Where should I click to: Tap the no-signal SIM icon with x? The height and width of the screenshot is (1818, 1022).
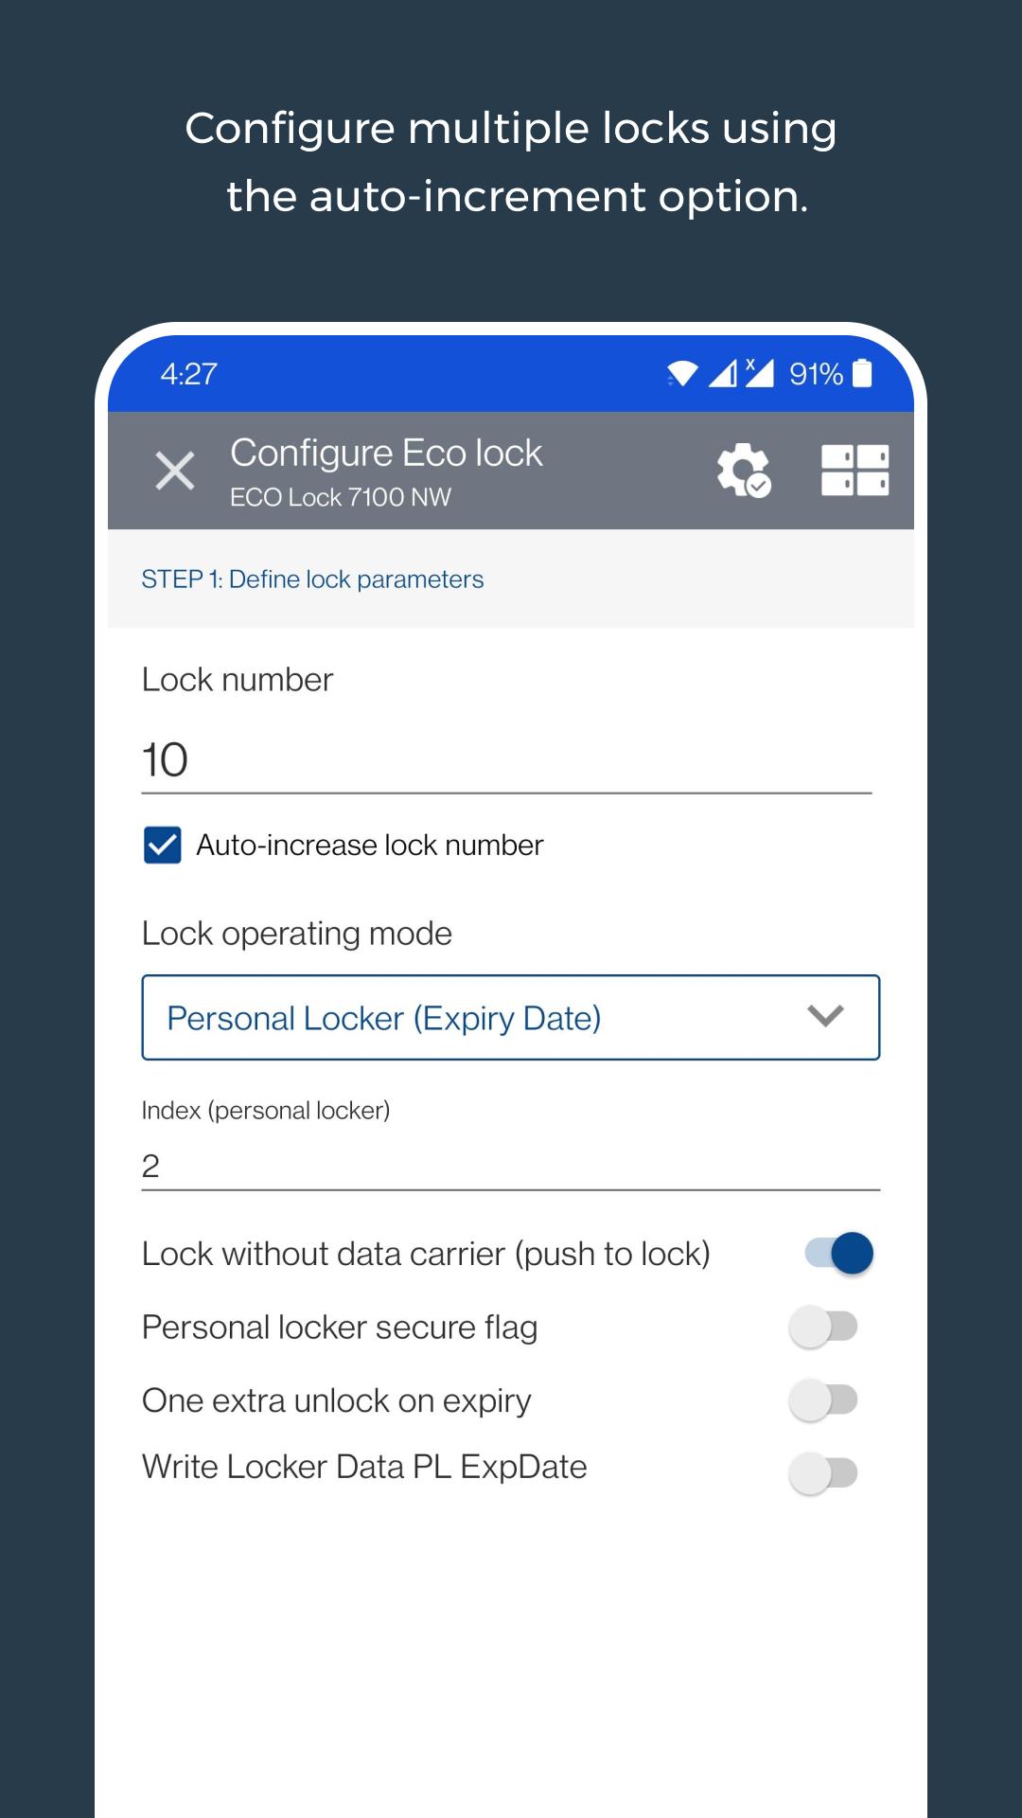coord(759,373)
